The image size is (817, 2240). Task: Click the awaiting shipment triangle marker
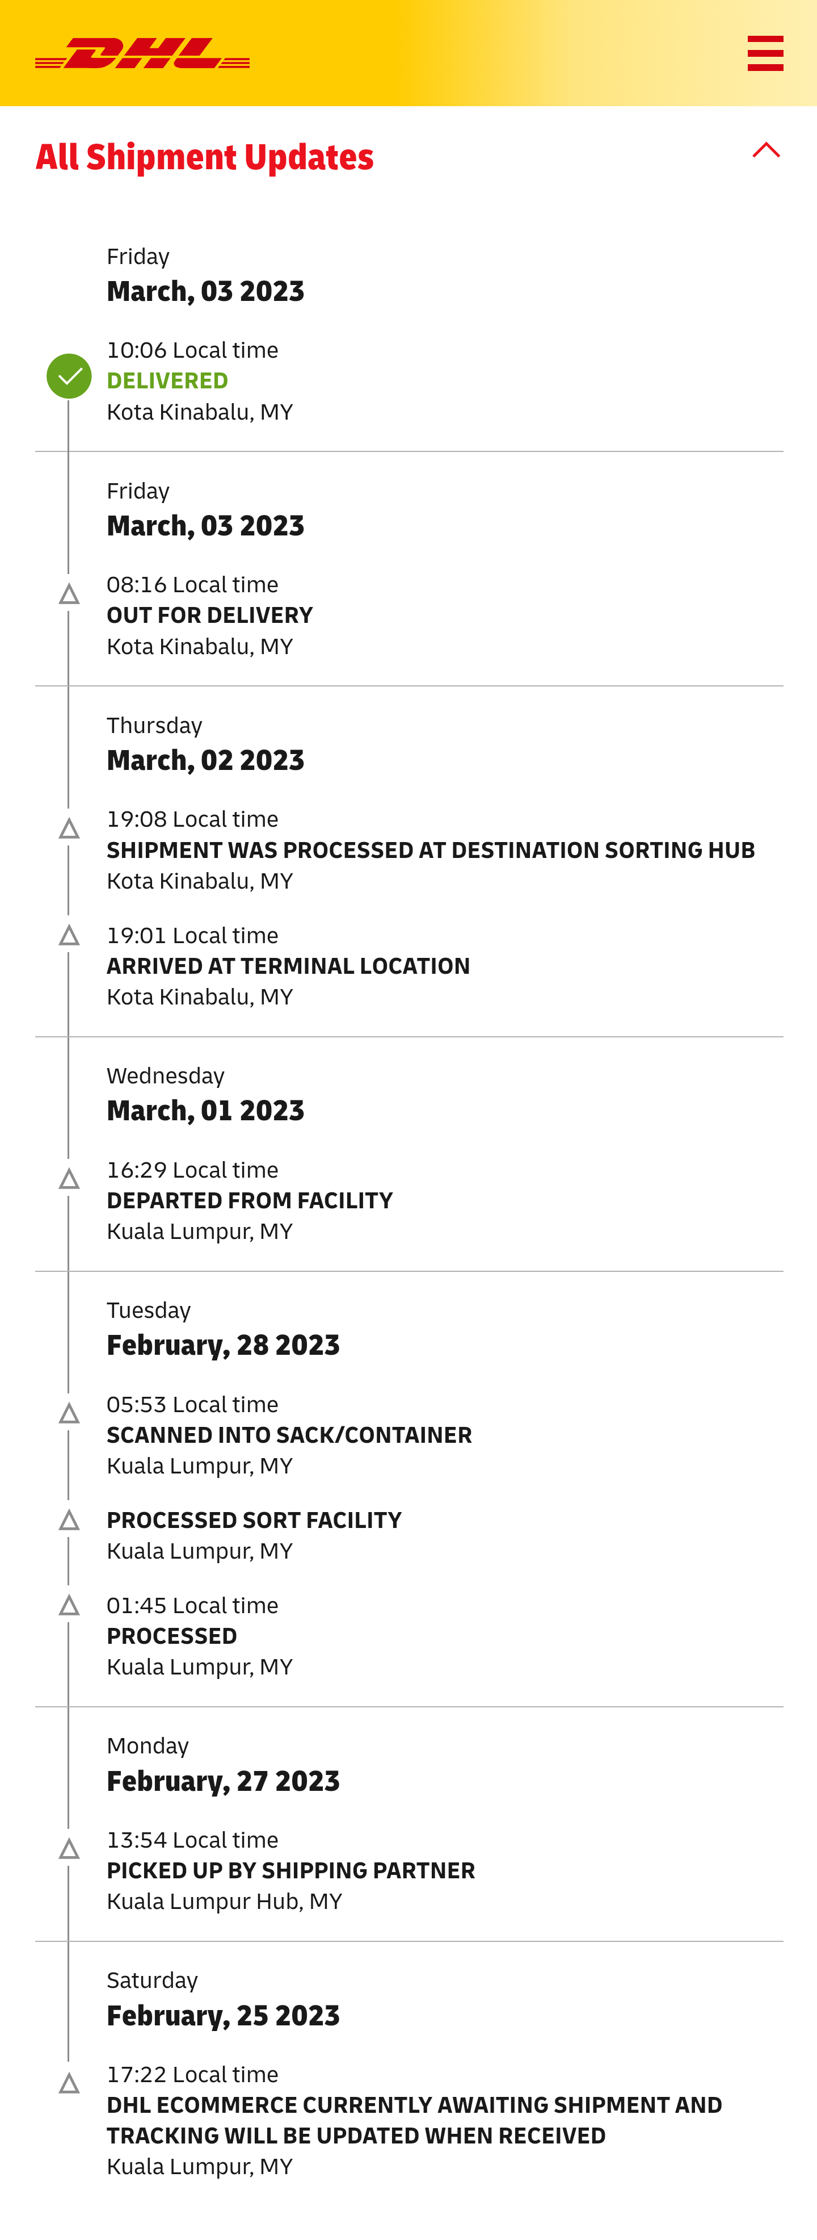point(69,2083)
